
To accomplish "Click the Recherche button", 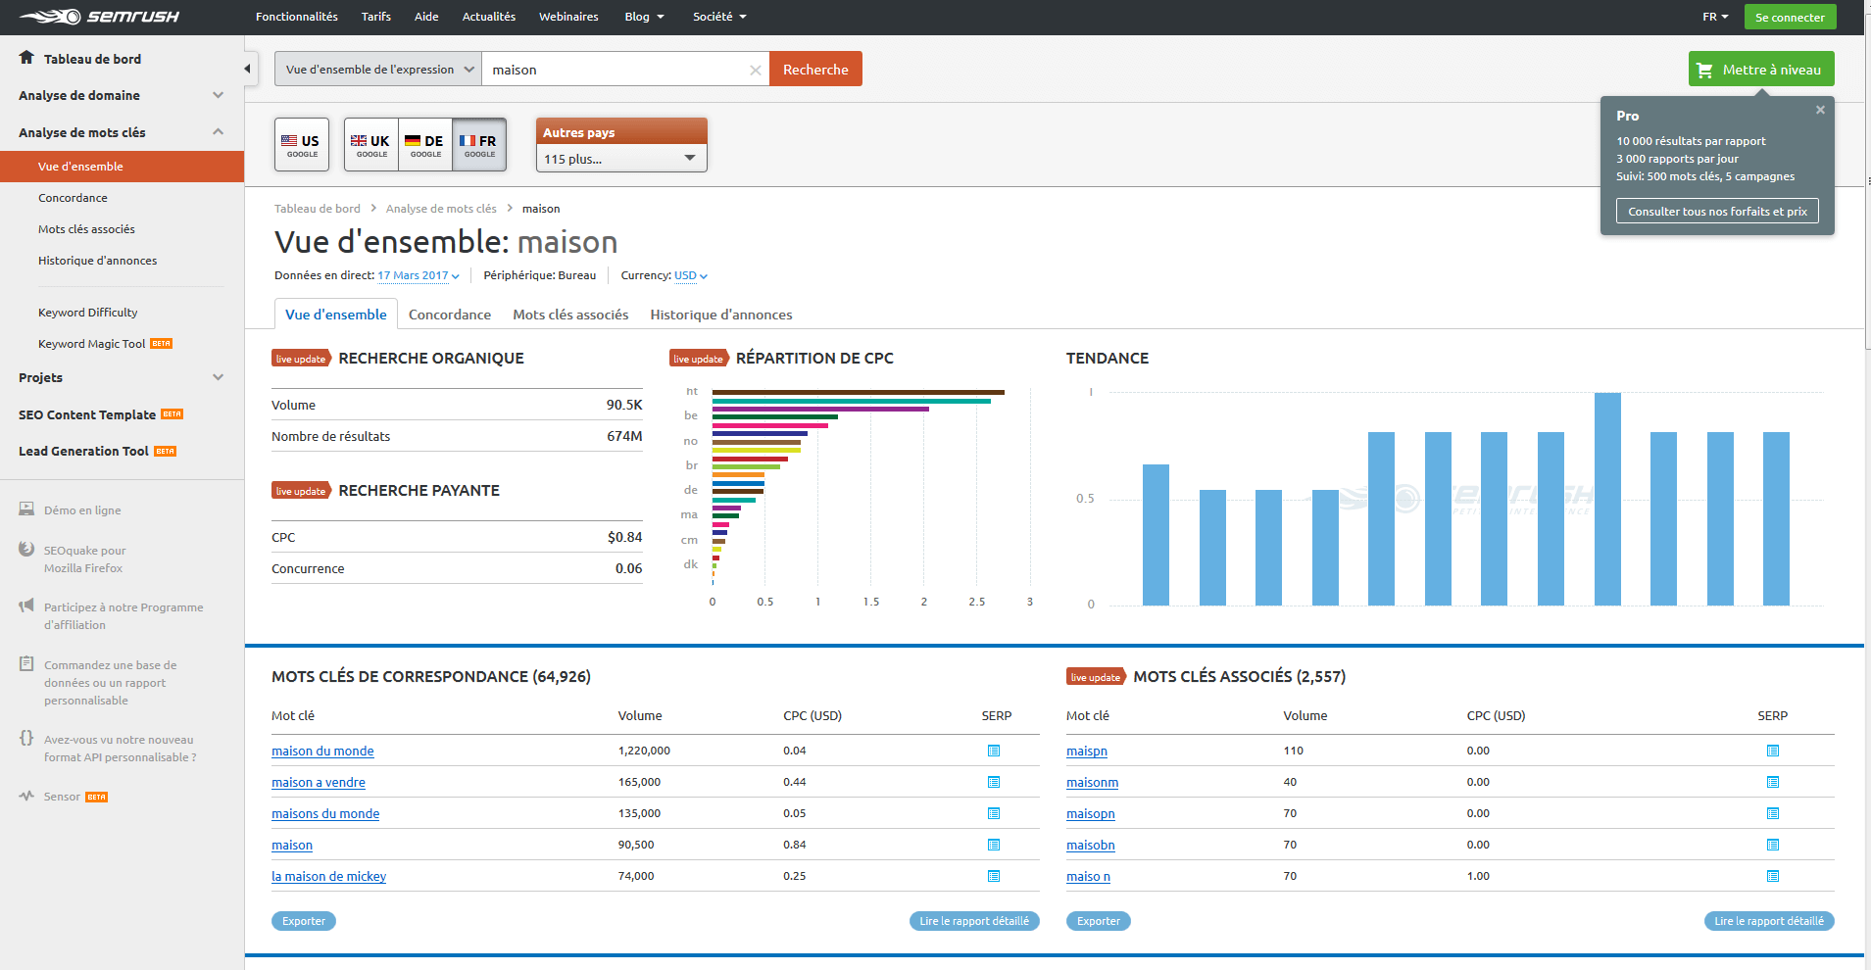I will (815, 70).
